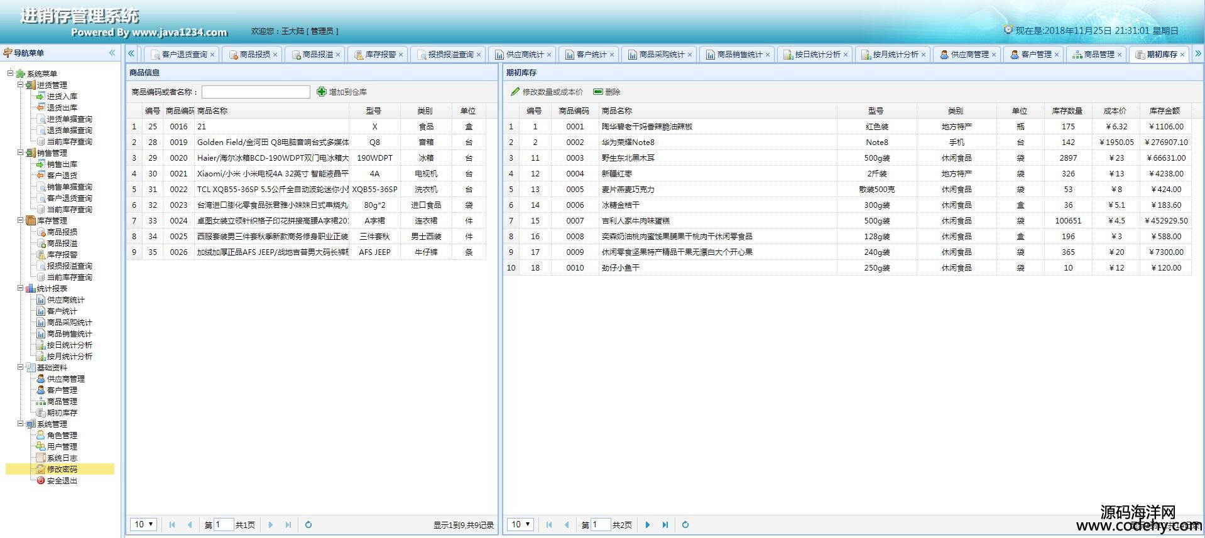The image size is (1205, 538).
Task: Click the green plus 增加到仓库 icon
Action: tap(322, 92)
